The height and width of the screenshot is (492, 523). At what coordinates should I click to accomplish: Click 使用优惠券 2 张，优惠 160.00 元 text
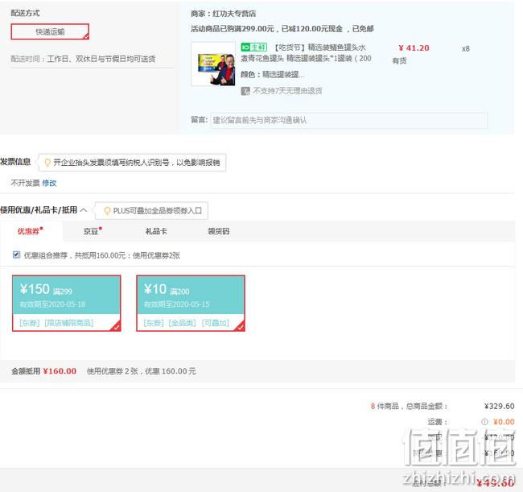(141, 371)
